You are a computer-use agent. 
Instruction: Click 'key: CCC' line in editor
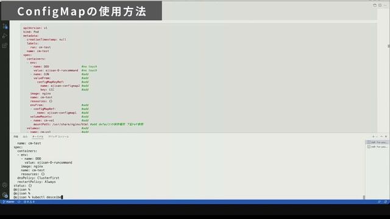tap(48, 89)
